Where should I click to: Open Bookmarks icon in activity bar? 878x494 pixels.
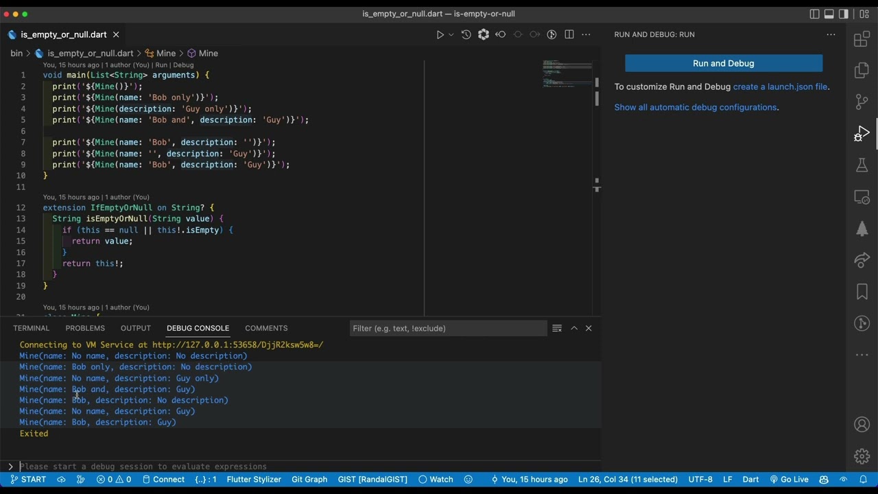[862, 292]
